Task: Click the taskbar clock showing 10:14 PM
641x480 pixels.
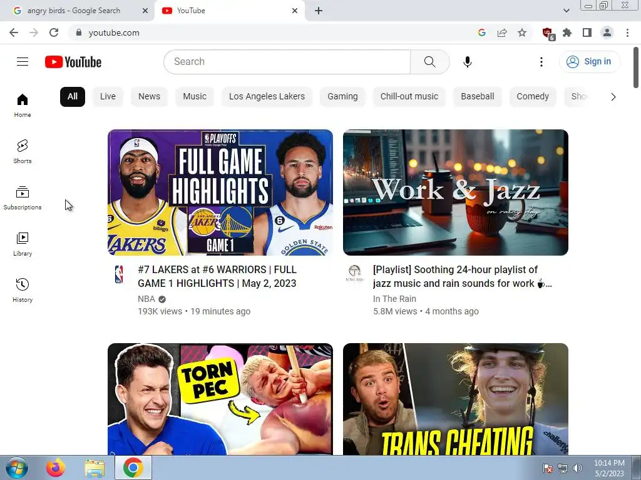Action: point(609,468)
